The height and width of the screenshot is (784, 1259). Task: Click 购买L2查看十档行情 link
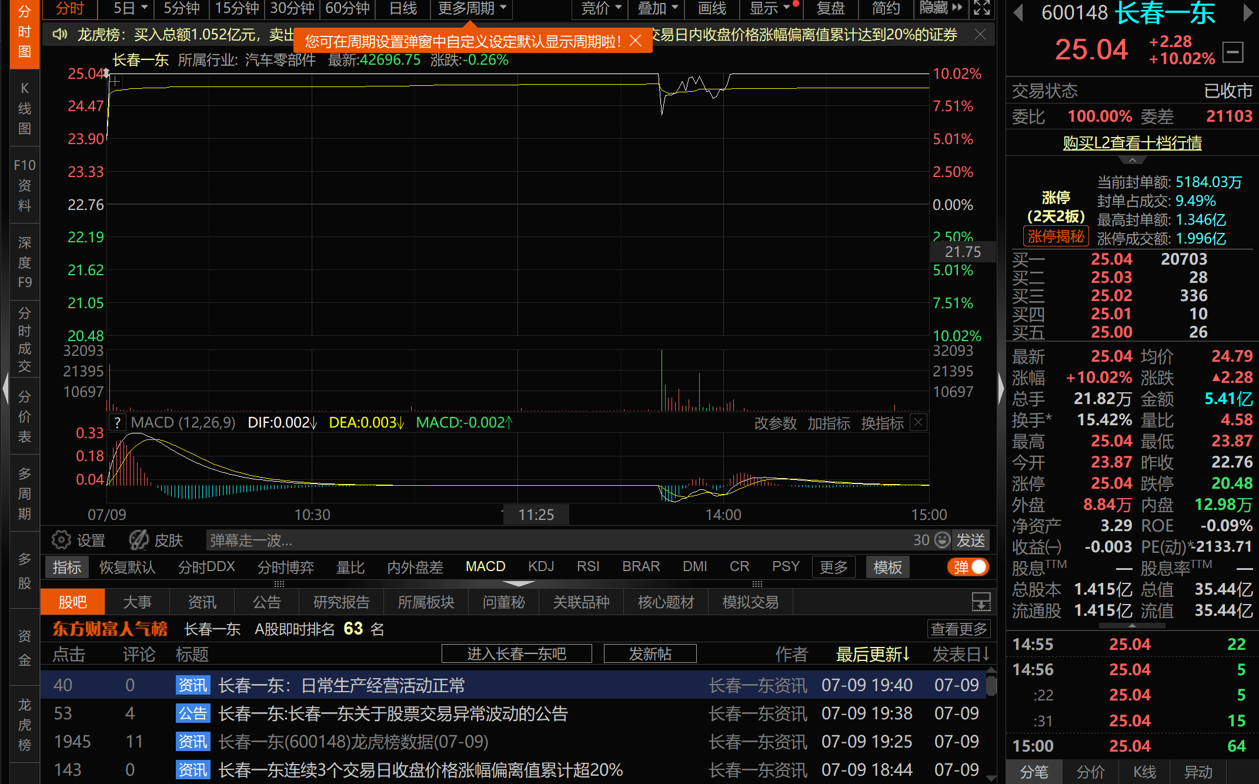[1132, 143]
